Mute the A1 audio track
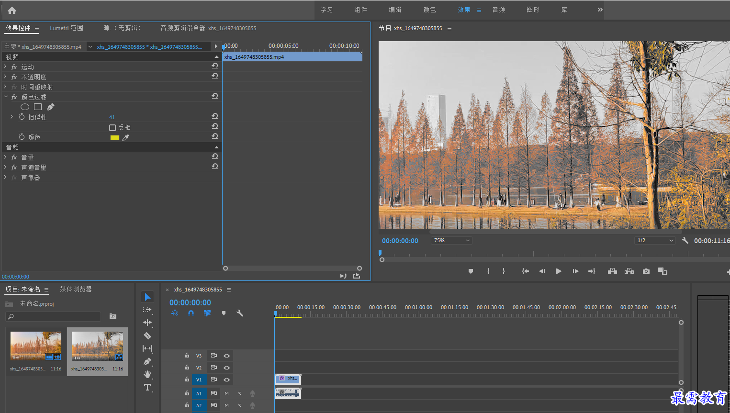The height and width of the screenshot is (413, 730). 226,393
